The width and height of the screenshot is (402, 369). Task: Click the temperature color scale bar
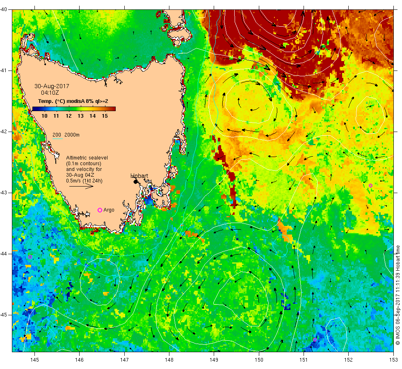74,109
